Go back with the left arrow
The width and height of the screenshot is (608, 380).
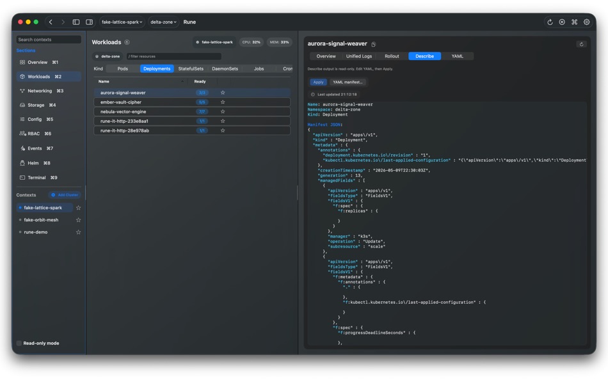pos(51,22)
